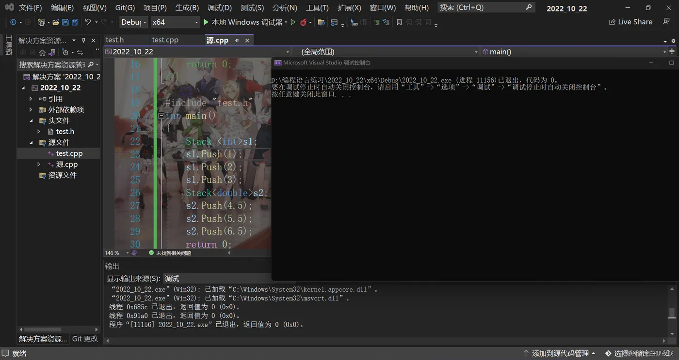Expand the 外部依赖项 node
This screenshot has width=679, height=360.
click(31, 110)
